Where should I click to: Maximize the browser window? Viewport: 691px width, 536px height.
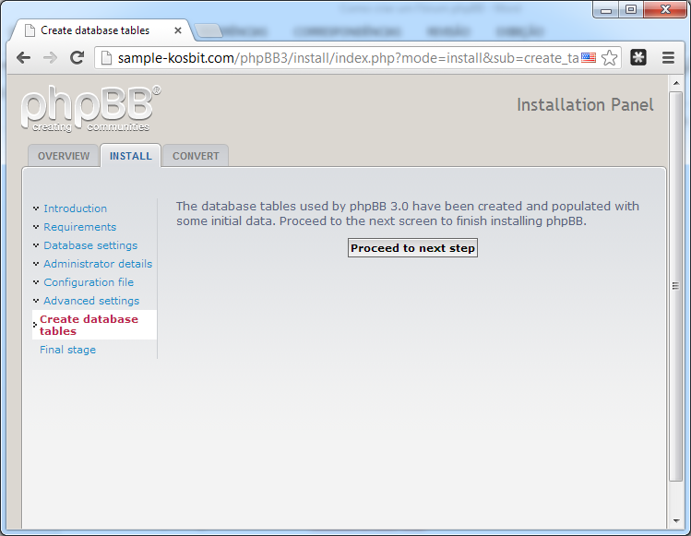click(631, 10)
